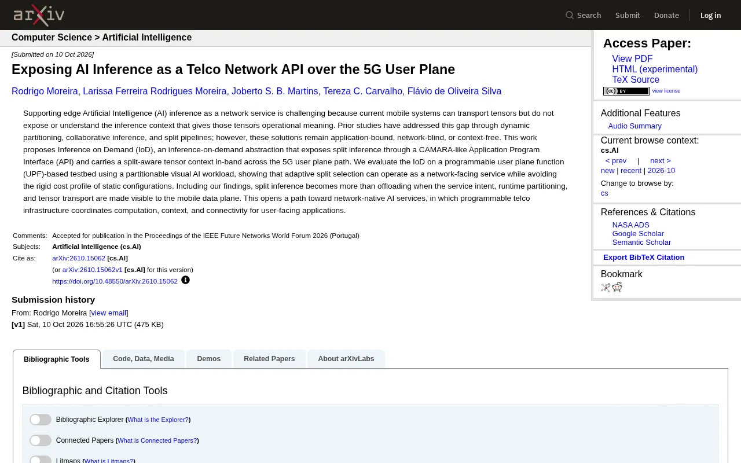Image resolution: width=741 pixels, height=463 pixels.
Task: Open What is Connected Papers? link
Action: 157,440
